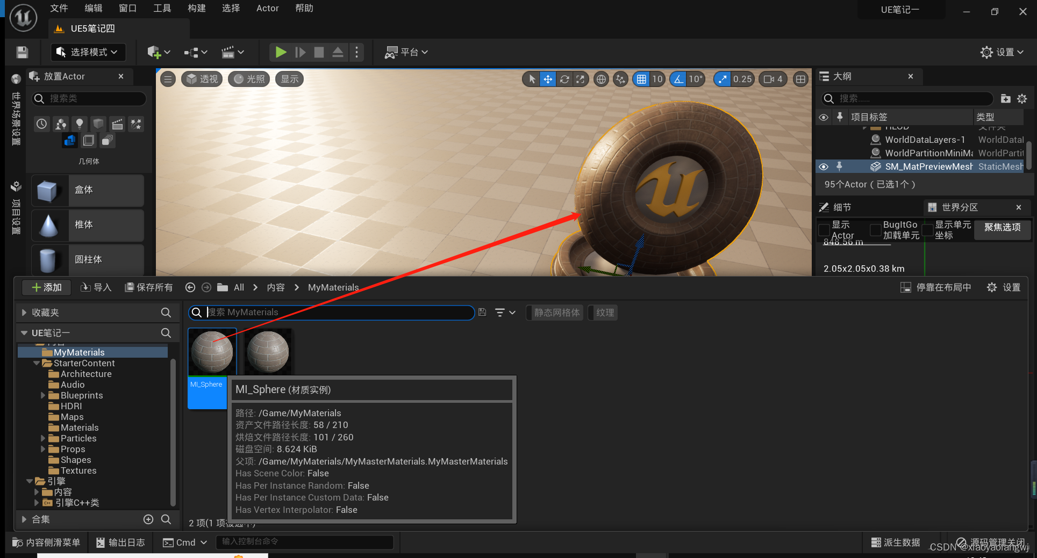Toggle world/local coordinate space globe icon

point(601,79)
